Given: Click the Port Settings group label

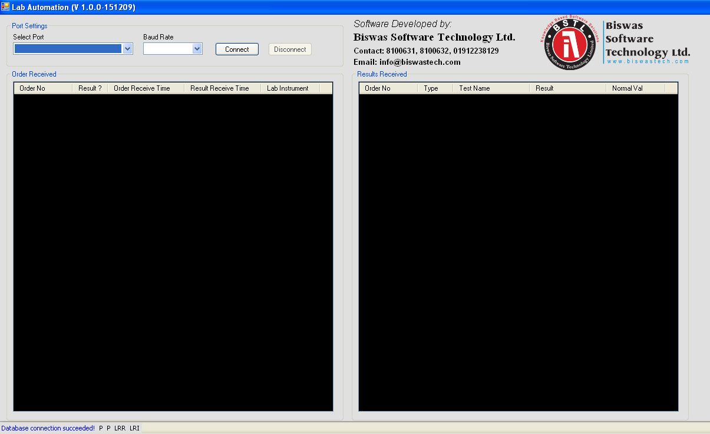Looking at the screenshot, I should click(29, 26).
